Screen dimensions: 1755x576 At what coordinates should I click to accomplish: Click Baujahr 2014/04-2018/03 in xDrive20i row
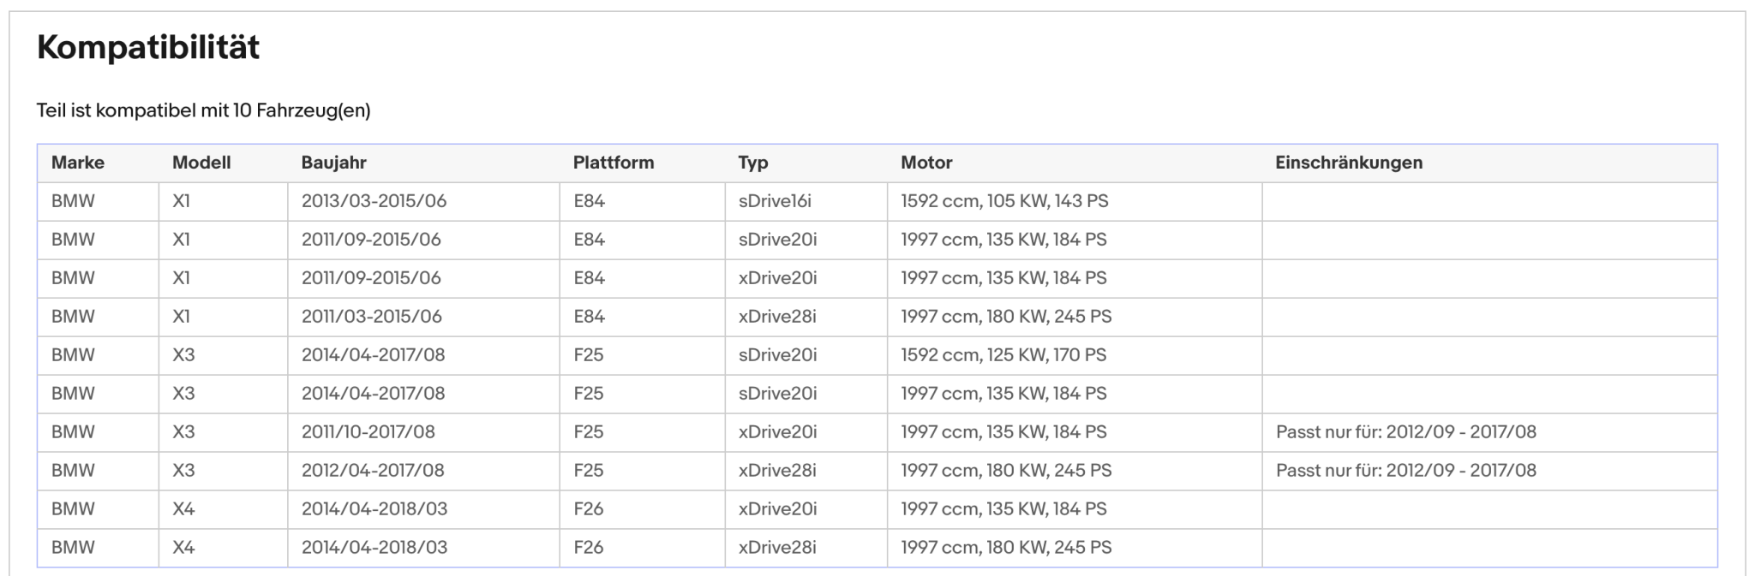[x=374, y=509]
